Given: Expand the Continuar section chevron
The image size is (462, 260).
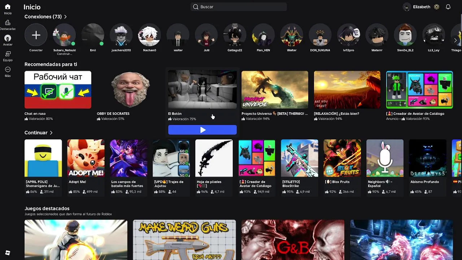Looking at the screenshot, I should coord(51,133).
